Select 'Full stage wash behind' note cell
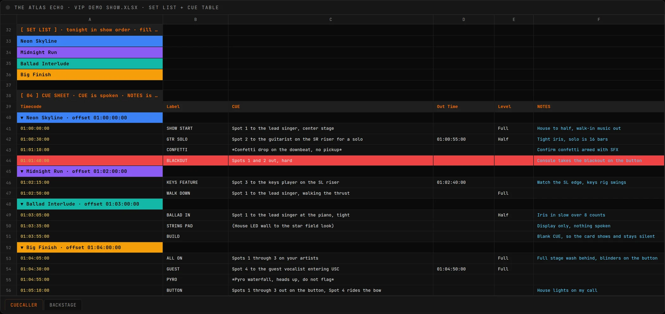The width and height of the screenshot is (665, 314). coord(599,258)
